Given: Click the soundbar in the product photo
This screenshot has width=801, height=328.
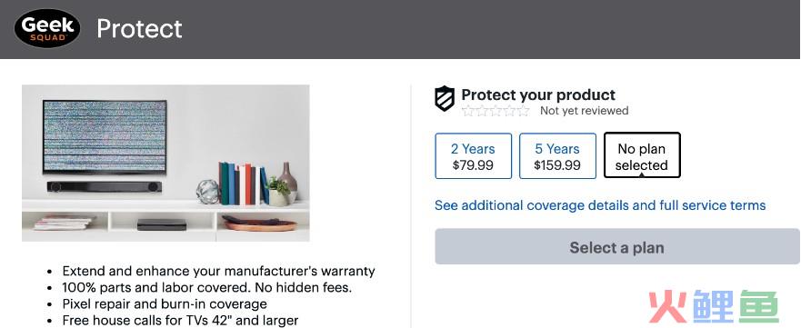Looking at the screenshot, I should (x=105, y=186).
